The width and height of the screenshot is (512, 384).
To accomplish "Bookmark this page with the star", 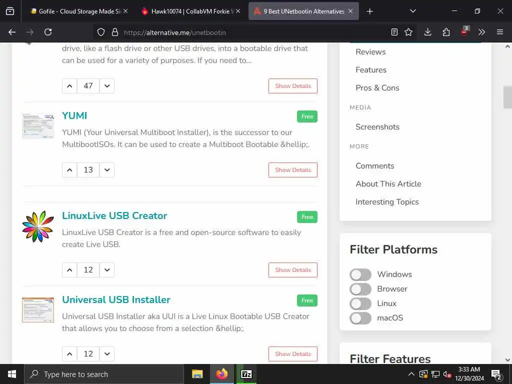I will tap(408, 32).
